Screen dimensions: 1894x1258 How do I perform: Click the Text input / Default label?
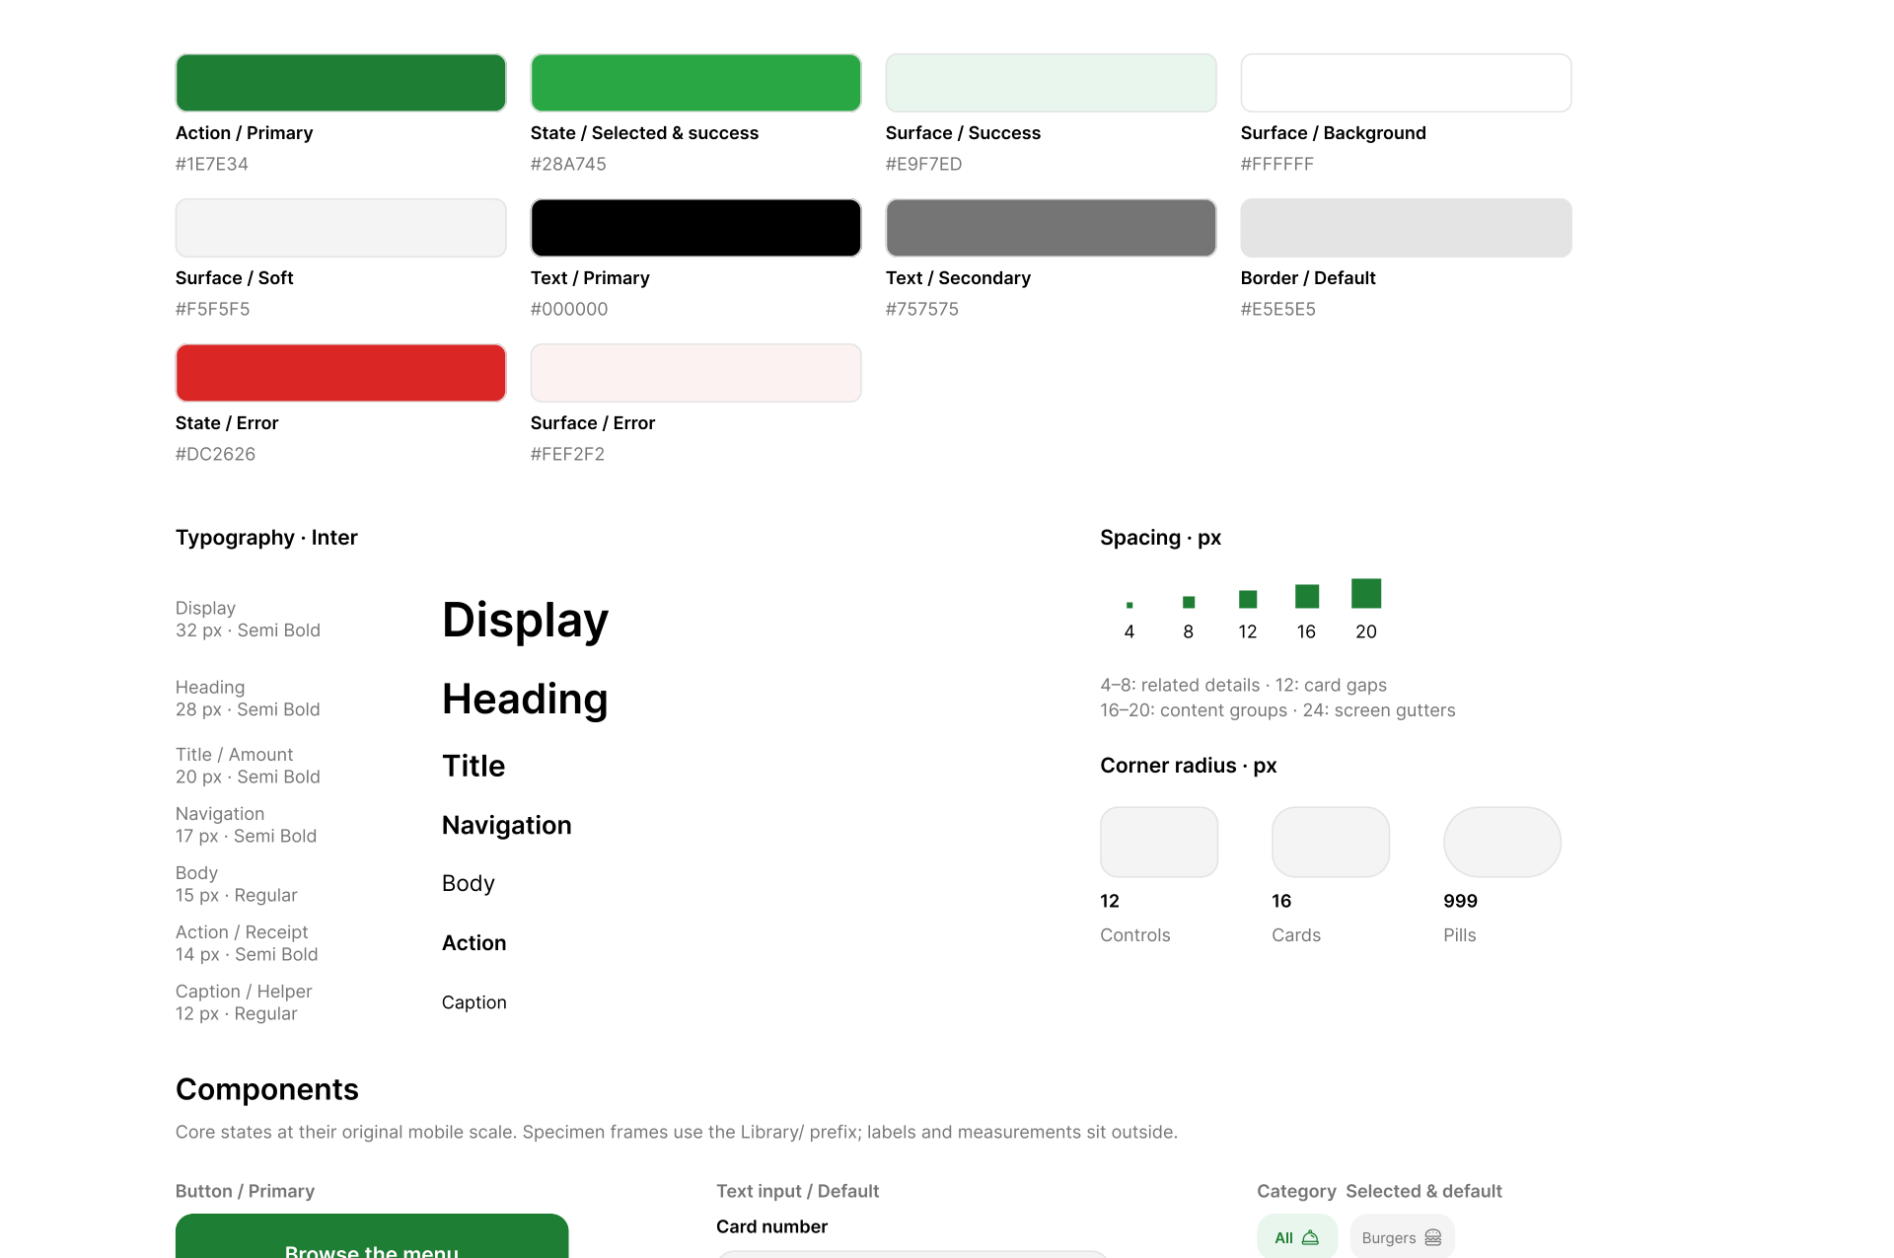(797, 1191)
